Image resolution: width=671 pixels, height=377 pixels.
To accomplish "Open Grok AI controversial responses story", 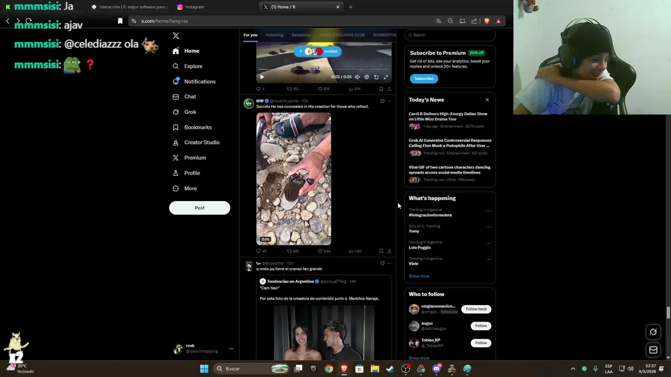I will pos(449,147).
